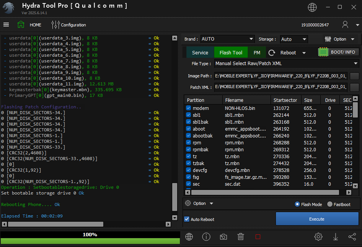
Task: Clear log with trash can icon
Action: click(x=241, y=237)
